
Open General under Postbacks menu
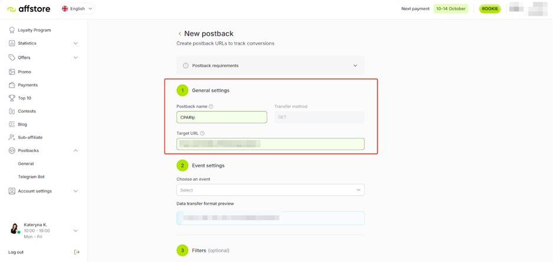tap(26, 164)
